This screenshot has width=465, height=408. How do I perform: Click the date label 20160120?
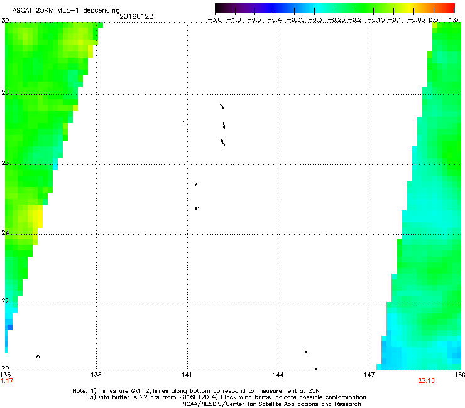point(136,16)
